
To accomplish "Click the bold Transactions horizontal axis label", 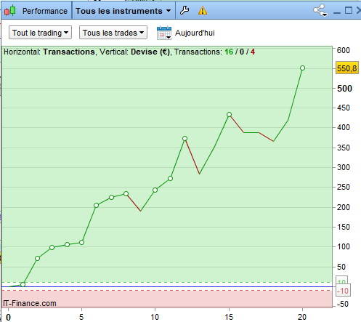I will coord(69,52).
